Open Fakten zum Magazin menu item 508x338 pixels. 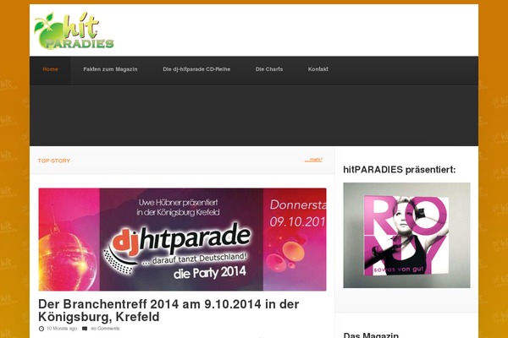click(110, 69)
